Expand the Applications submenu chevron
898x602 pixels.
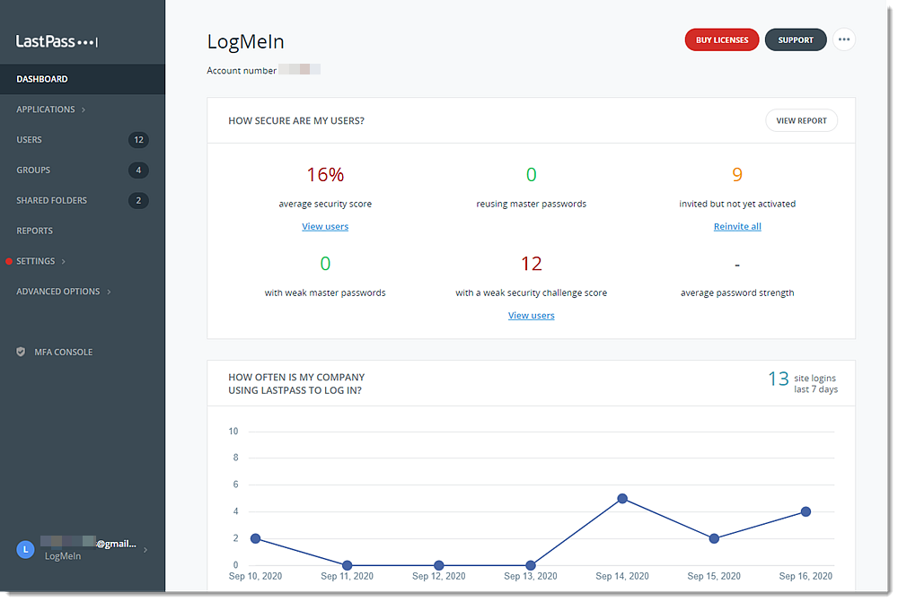tap(84, 109)
